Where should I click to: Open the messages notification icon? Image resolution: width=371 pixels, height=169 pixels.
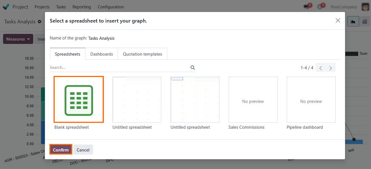[x=307, y=7]
